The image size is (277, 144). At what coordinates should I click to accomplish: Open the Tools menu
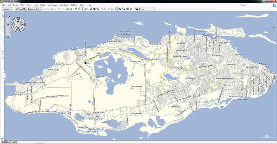(x=36, y=5)
